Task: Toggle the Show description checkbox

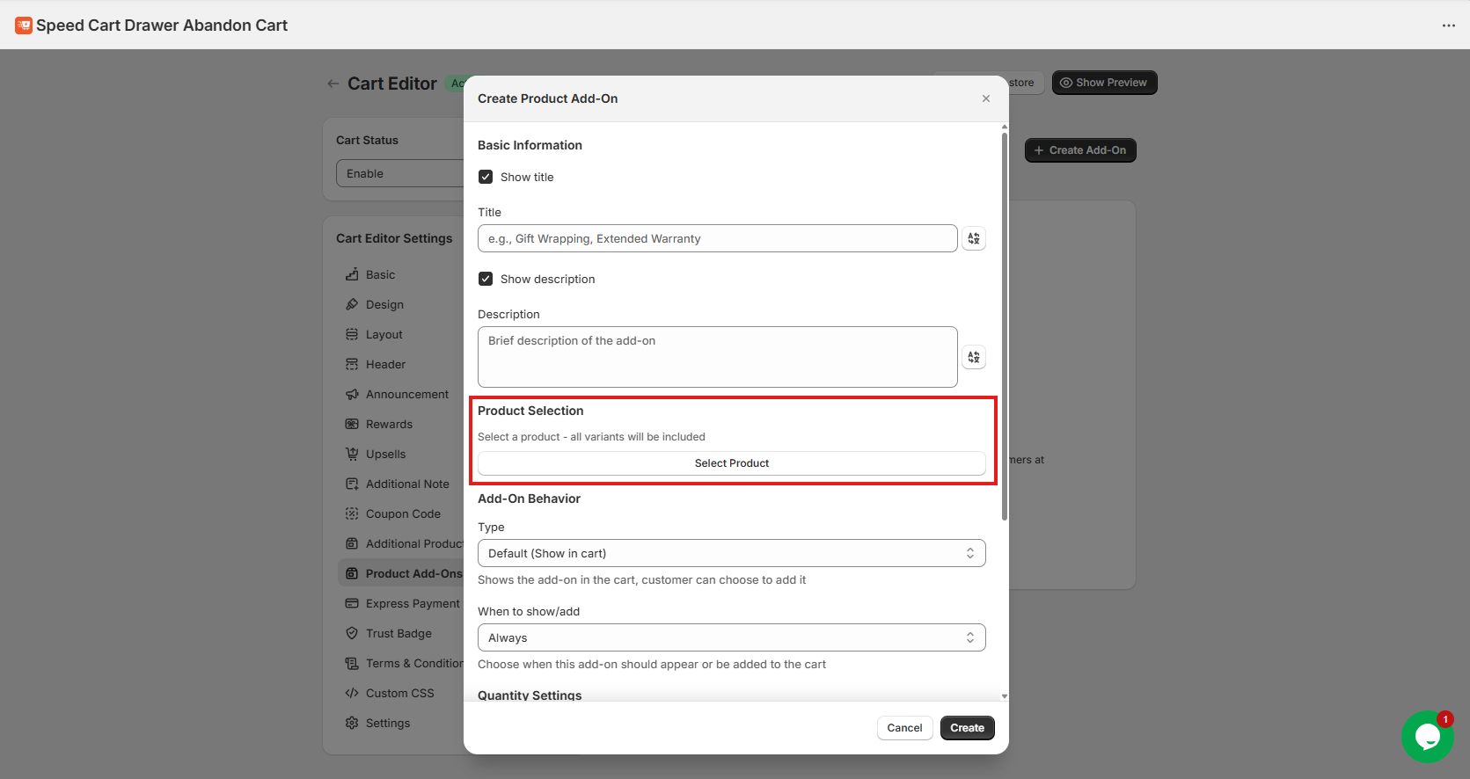Action: click(486, 279)
